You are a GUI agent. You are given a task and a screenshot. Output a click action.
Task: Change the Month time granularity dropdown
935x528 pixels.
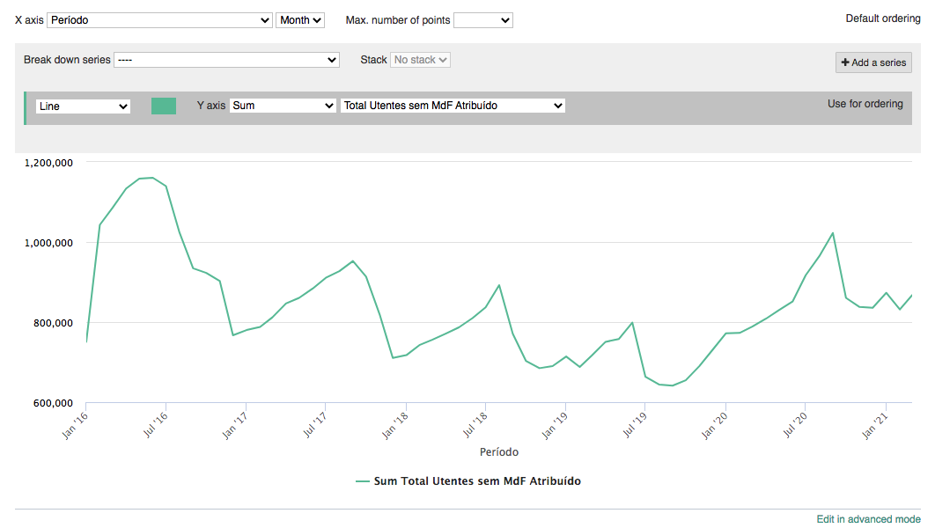[300, 19]
